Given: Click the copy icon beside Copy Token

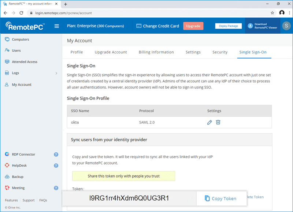Looking at the screenshot, I should [207, 198].
